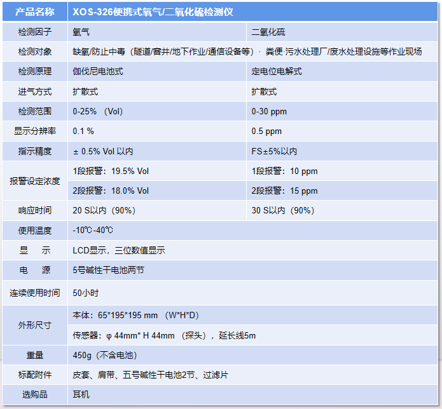Click the text 缺氧/防止中毒（隧道/窖井/地下作业/通信设备等）
Viewport: 442px width, 409px height.
163,51
